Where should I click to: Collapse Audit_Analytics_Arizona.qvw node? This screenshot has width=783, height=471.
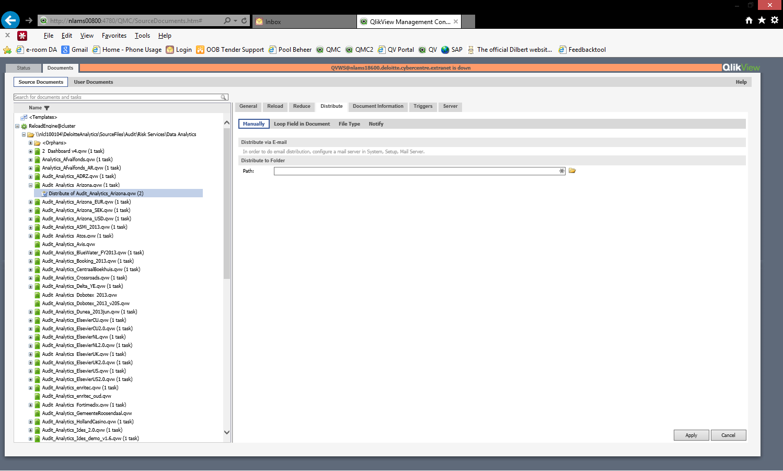30,185
